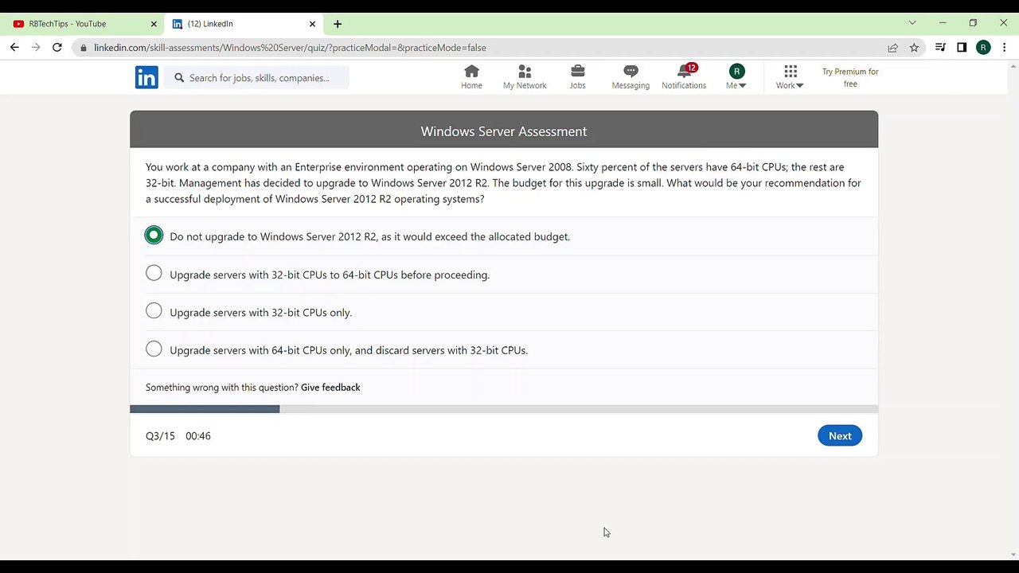Select 'Upgrade servers with 32-bit CPUs to 64-bit' option

[x=154, y=274]
